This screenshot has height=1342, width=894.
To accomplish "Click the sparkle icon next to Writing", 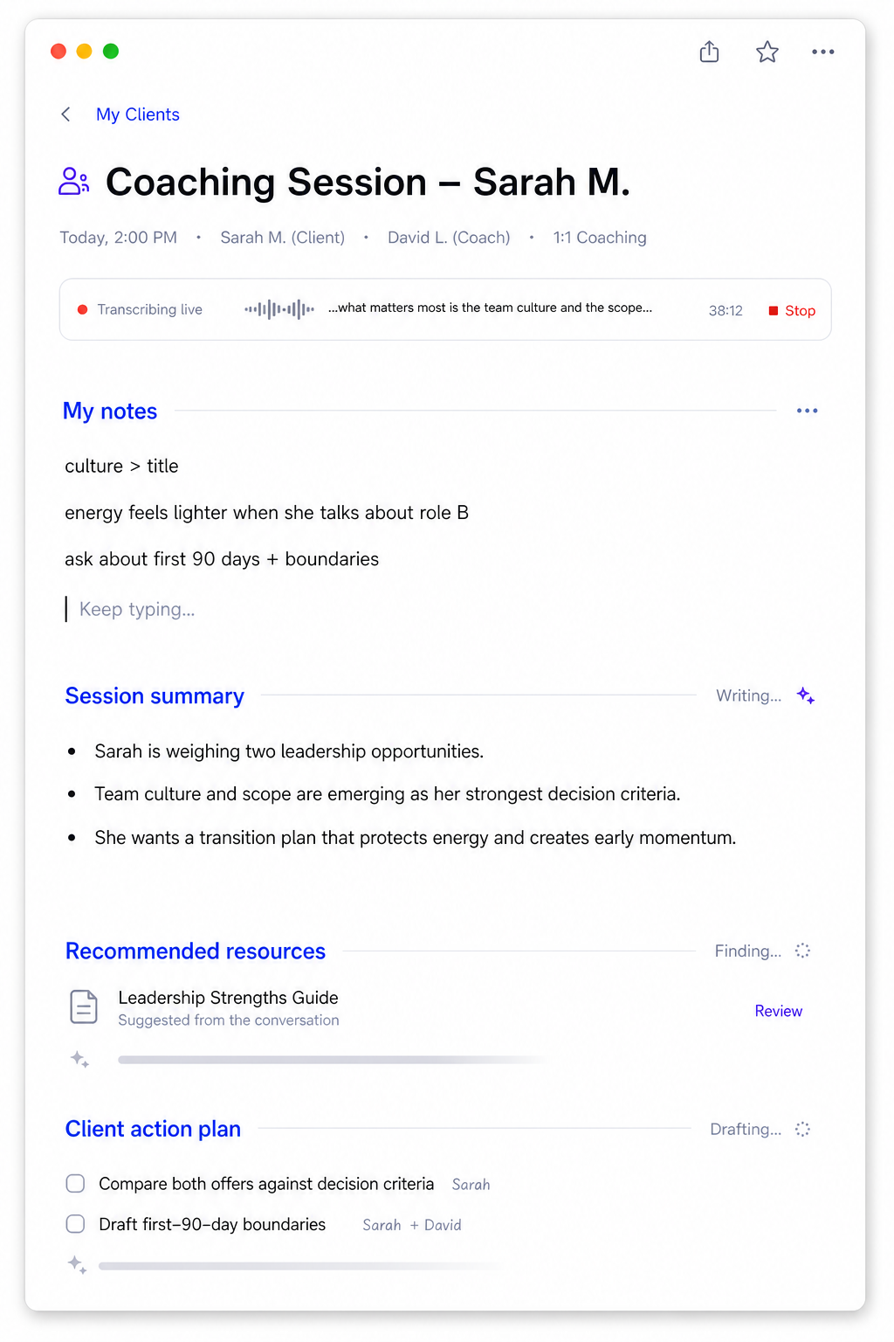I will [806, 695].
